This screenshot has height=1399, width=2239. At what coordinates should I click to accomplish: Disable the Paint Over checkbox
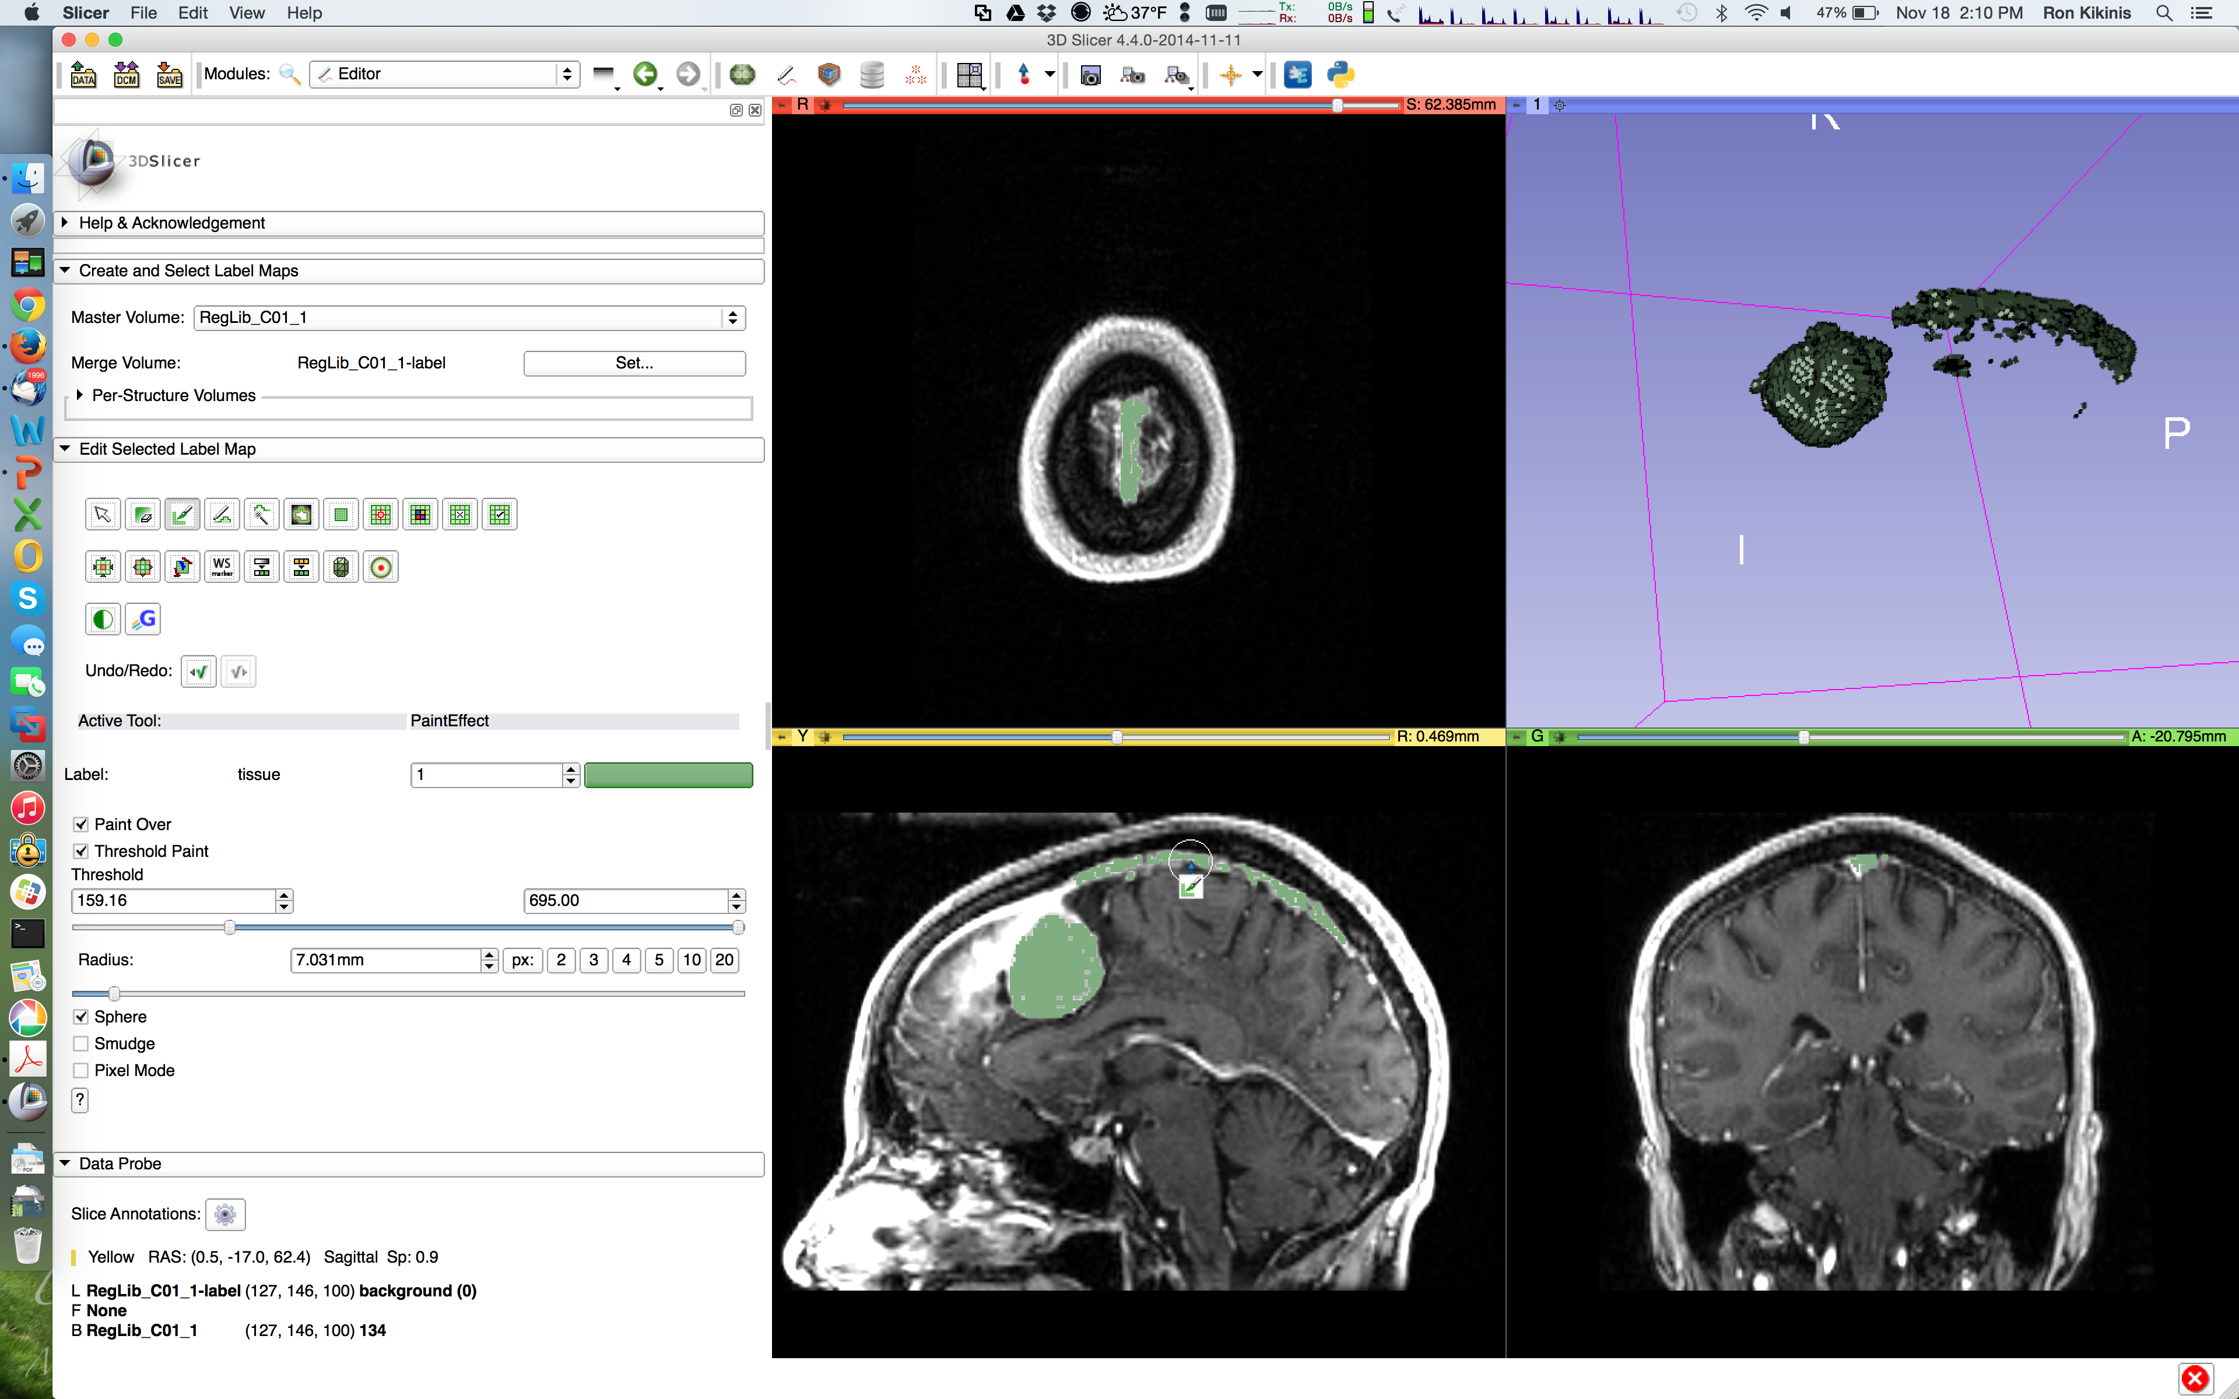82,824
